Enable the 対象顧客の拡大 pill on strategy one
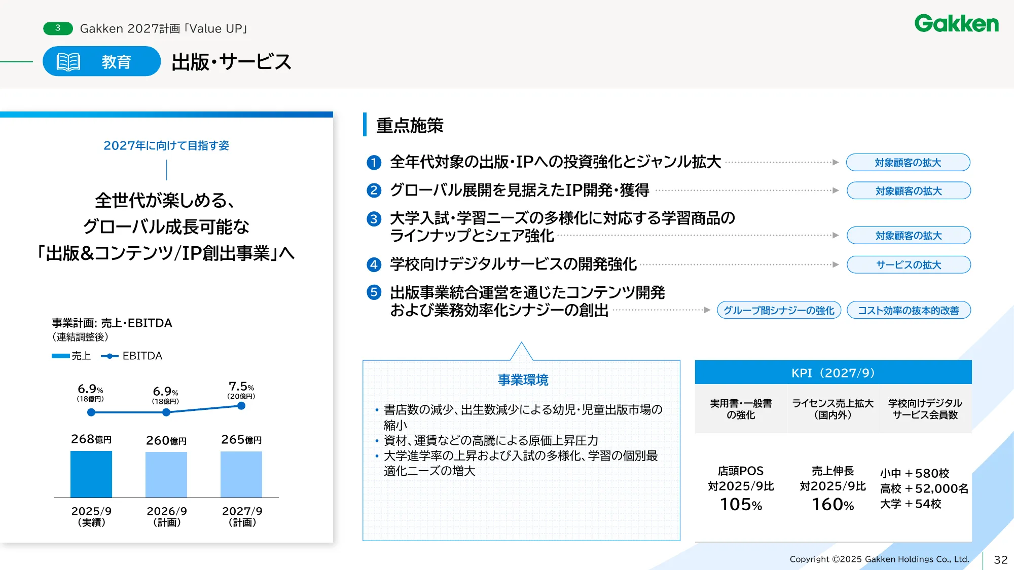The image size is (1014, 570). (x=908, y=163)
